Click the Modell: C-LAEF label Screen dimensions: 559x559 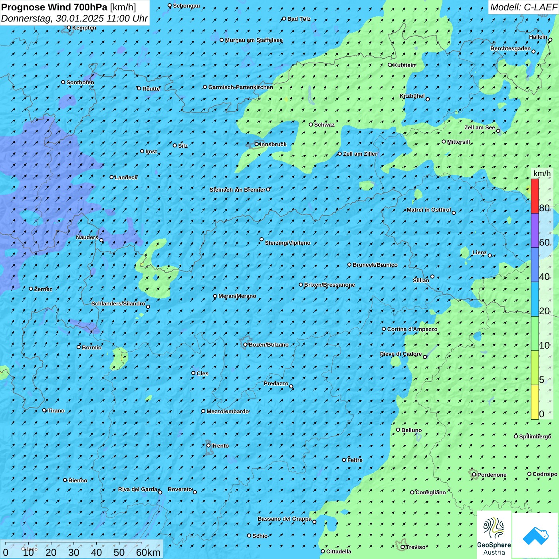[x=523, y=7]
